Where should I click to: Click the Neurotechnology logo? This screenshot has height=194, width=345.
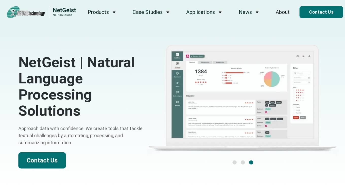(26, 12)
